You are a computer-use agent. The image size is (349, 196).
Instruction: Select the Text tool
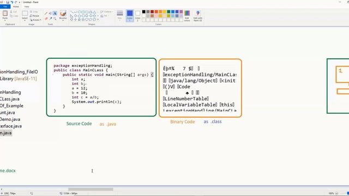click(55, 13)
